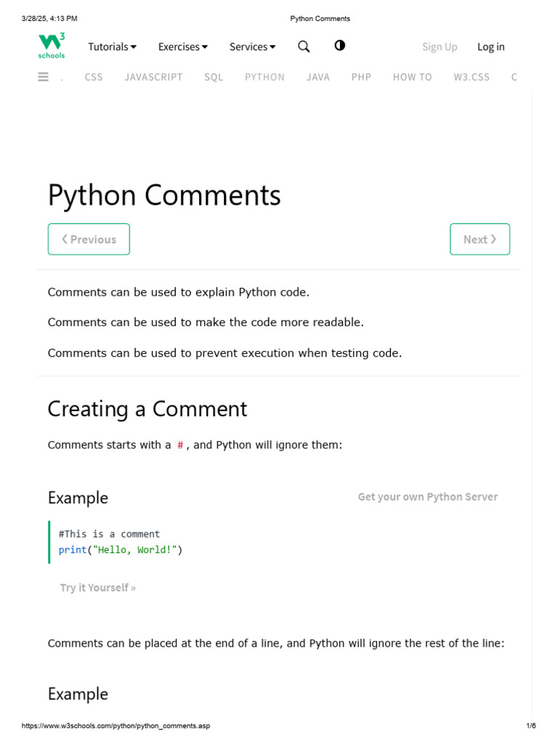The height and width of the screenshot is (744, 558).
Task: Expand the Tutorials dropdown
Action: tap(112, 46)
